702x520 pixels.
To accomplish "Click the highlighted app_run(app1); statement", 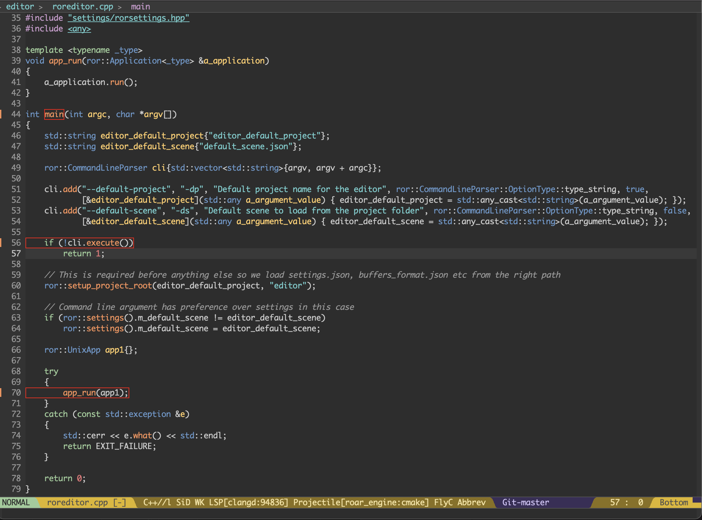I will coord(95,393).
